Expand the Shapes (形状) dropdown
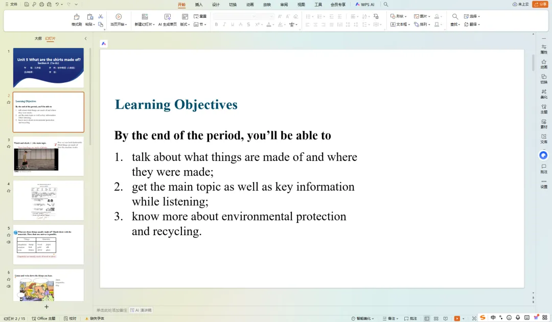This screenshot has width=552, height=322. click(x=399, y=16)
